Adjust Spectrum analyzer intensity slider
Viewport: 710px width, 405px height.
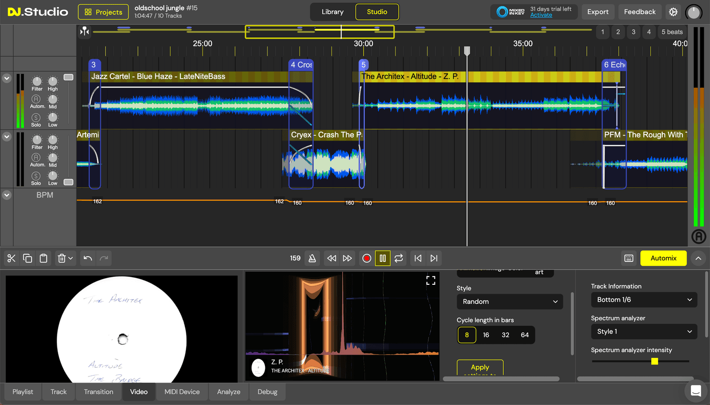(655, 361)
